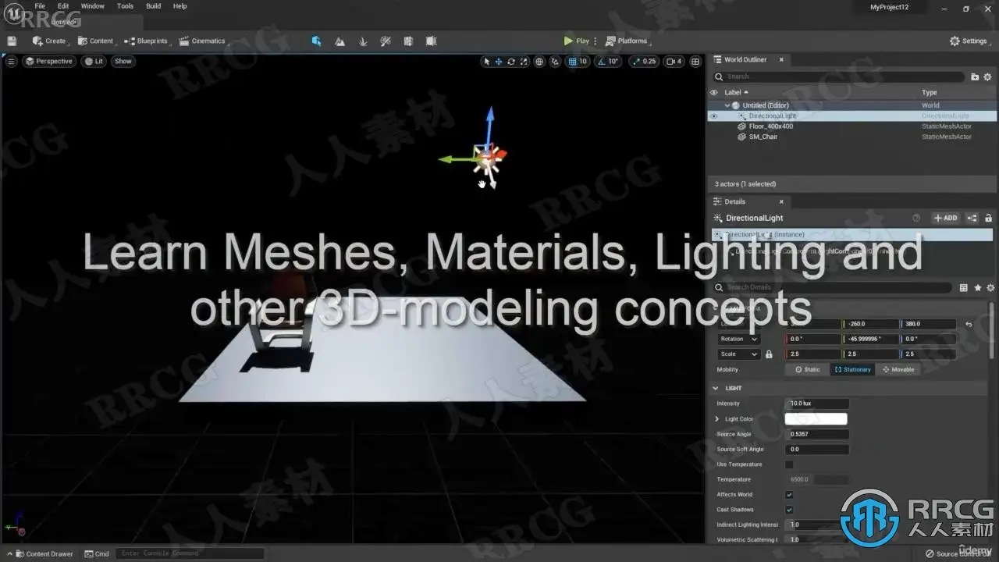This screenshot has width=999, height=562.
Task: Open the Perspective view dropdown
Action: (x=48, y=61)
